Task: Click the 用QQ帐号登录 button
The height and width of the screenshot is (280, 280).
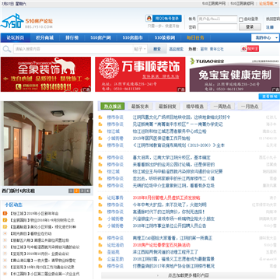Action: 163,19
